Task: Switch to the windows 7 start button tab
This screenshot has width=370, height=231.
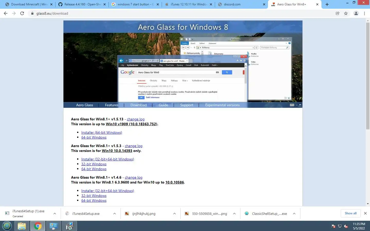Action: [135, 4]
